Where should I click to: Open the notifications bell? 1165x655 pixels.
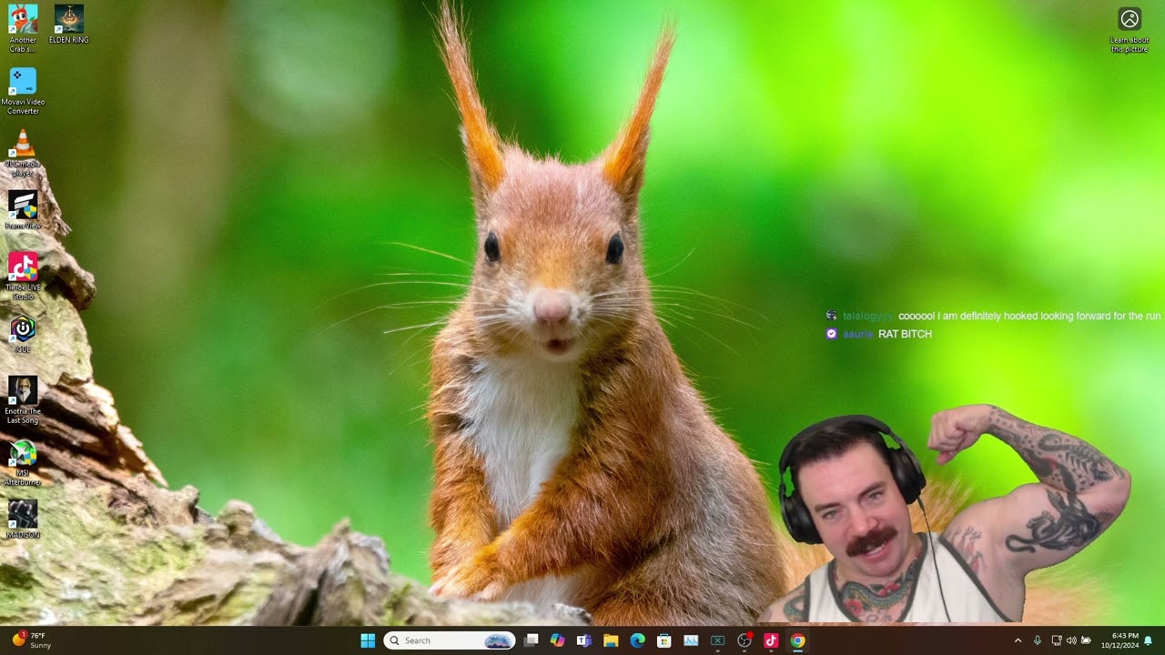[1148, 640]
